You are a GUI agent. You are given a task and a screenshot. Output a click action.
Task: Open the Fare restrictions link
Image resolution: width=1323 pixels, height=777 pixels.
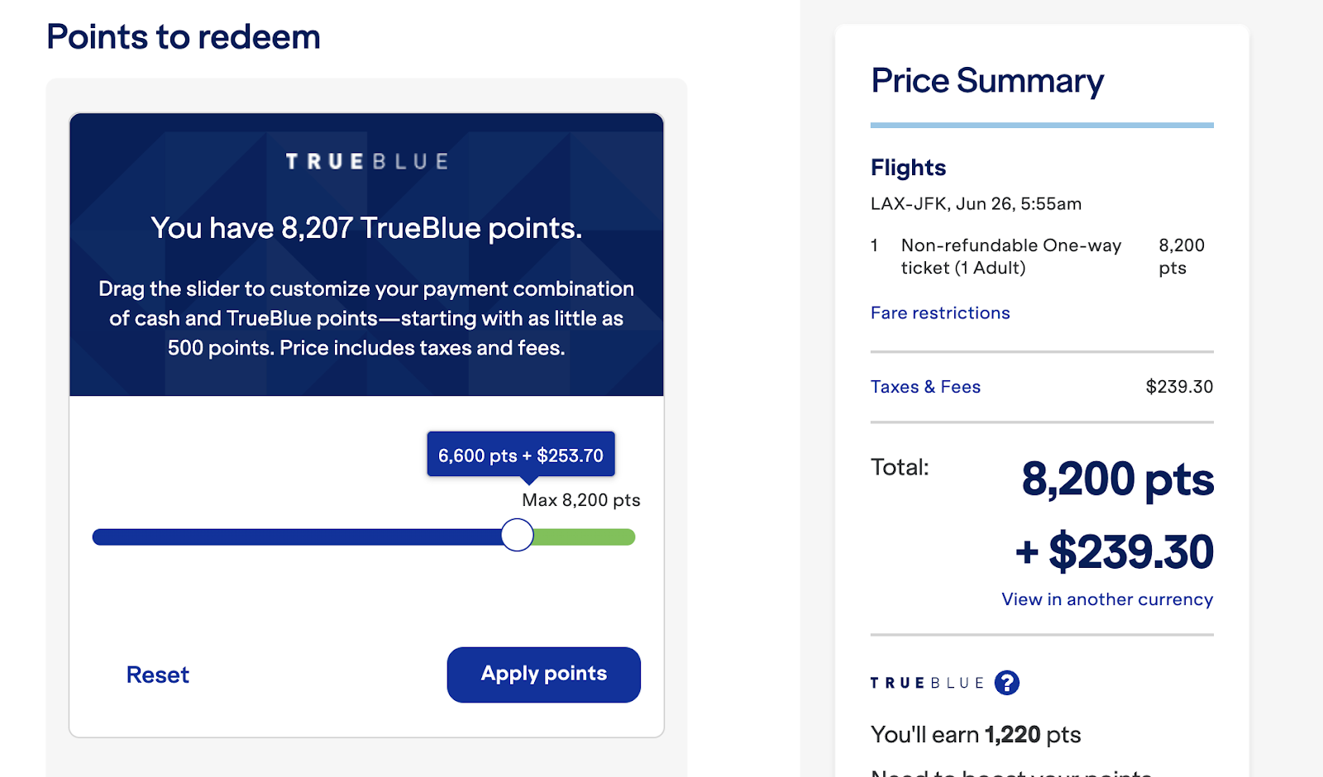(940, 312)
